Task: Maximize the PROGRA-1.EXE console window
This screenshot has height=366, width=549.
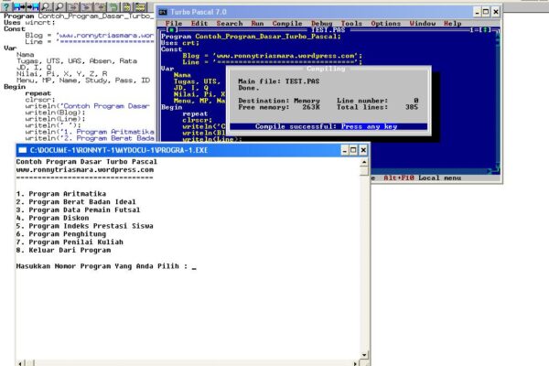Action: [x=351, y=149]
